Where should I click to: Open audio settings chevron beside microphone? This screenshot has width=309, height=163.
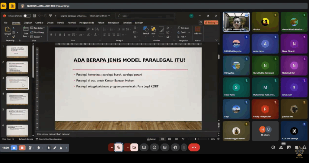112,148
